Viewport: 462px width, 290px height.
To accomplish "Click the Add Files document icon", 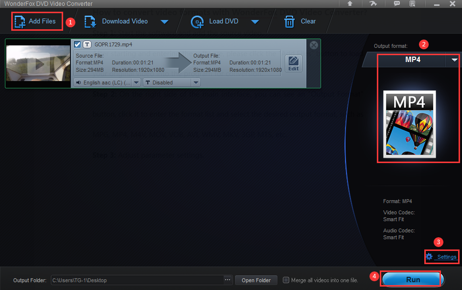I will point(20,22).
